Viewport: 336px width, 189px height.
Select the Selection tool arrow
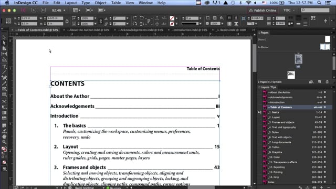pos(4,37)
